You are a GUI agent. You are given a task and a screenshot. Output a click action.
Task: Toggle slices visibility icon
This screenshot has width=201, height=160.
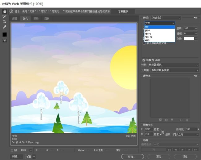pyautogui.click(x=5, y=41)
